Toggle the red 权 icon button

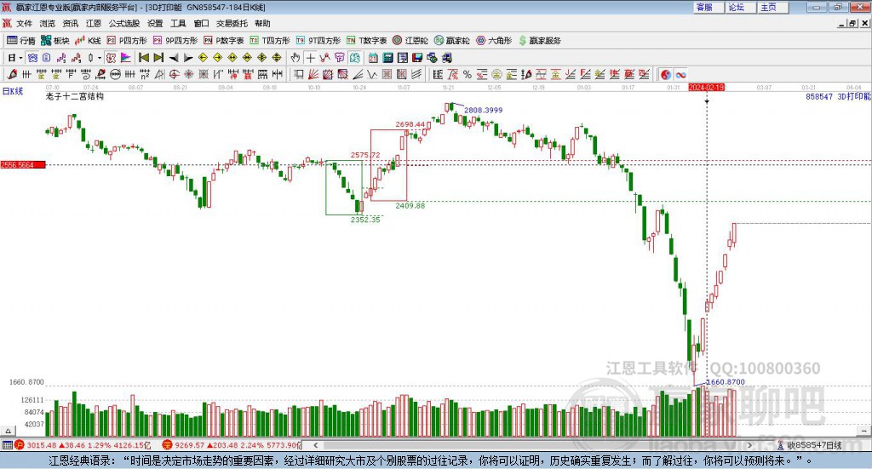[x=112, y=58]
